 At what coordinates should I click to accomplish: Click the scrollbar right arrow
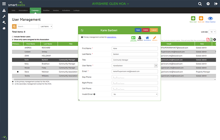pos(215,79)
